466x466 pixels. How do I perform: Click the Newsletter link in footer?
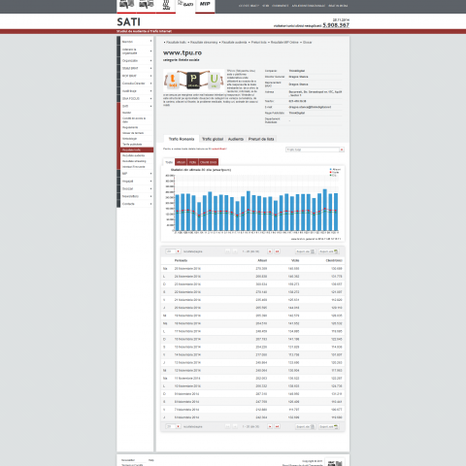pos(128,460)
